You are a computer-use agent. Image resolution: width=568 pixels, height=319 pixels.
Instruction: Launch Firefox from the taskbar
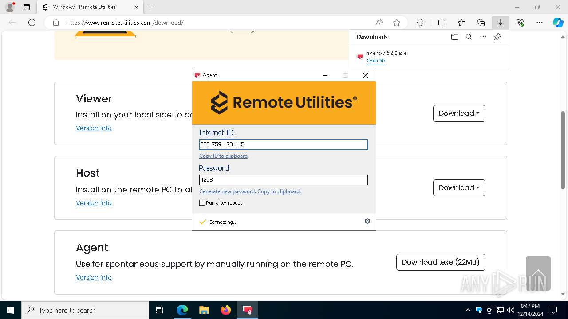point(226,310)
